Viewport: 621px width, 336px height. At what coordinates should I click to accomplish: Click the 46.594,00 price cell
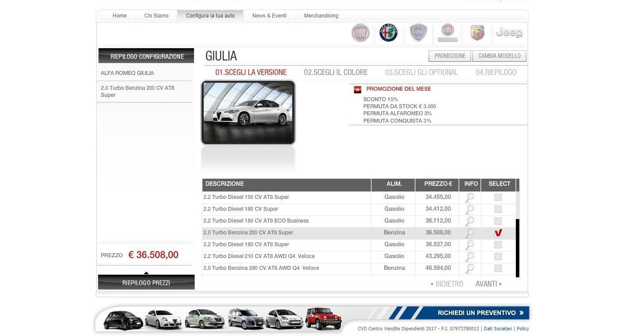pos(437,269)
